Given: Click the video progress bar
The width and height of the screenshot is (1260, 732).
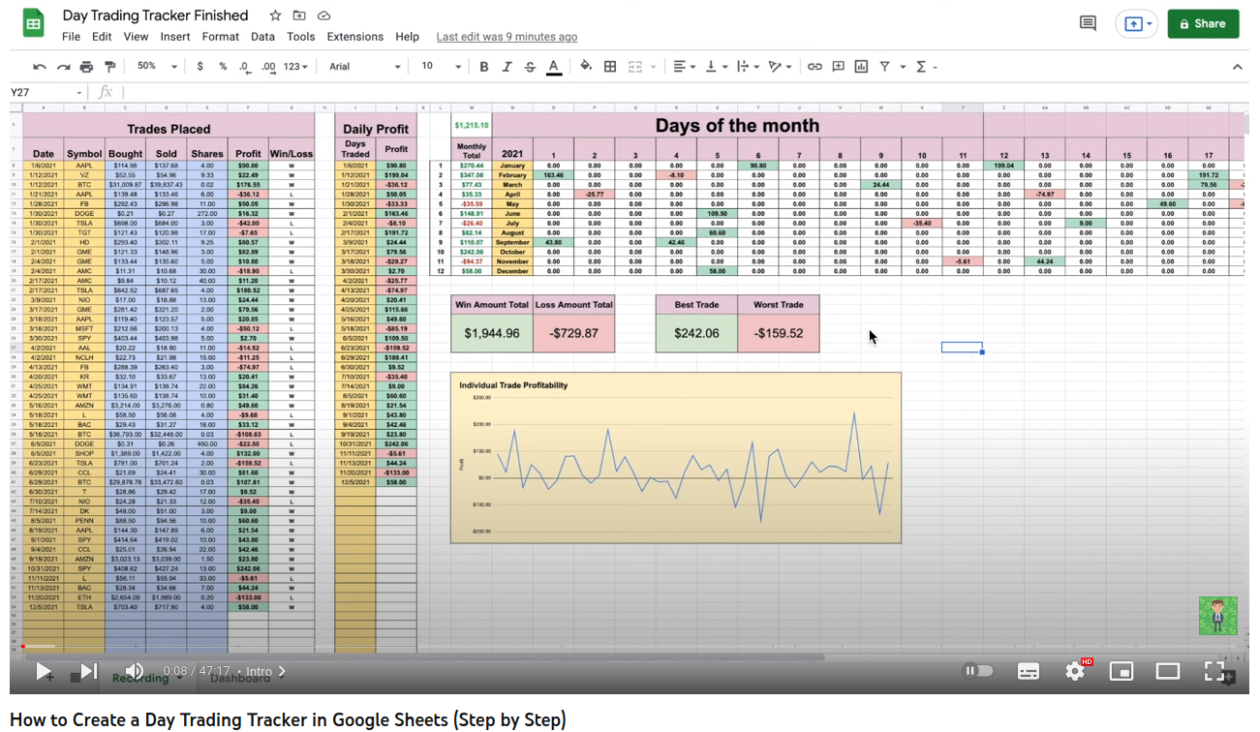Looking at the screenshot, I should 630,646.
